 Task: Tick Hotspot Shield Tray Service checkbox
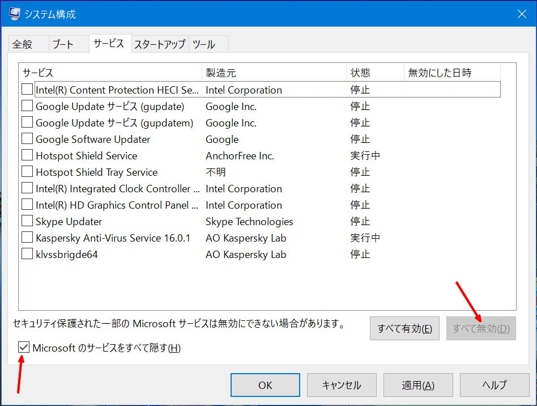pyautogui.click(x=27, y=171)
